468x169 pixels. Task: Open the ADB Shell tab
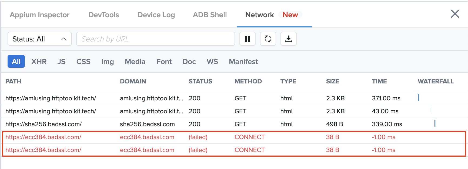[210, 15]
